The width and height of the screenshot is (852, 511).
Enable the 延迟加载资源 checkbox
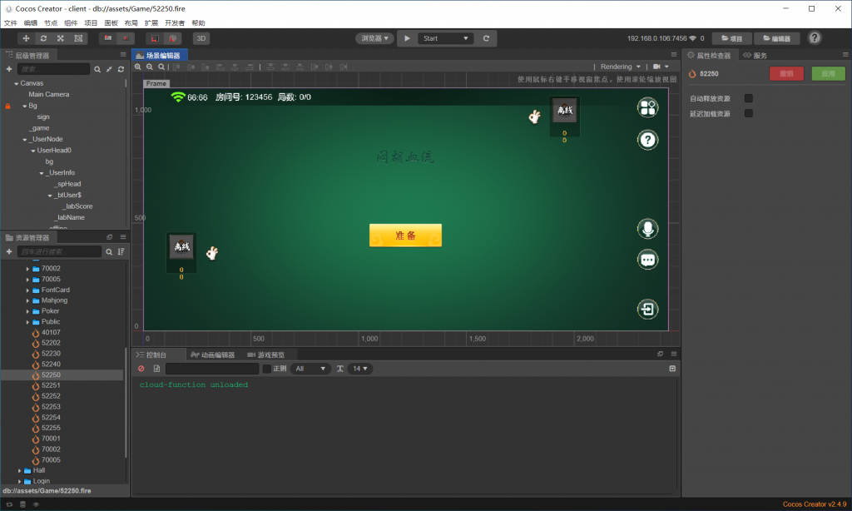[x=749, y=113]
